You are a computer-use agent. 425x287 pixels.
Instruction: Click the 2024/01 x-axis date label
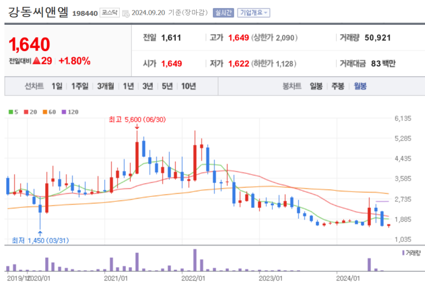click(348, 278)
